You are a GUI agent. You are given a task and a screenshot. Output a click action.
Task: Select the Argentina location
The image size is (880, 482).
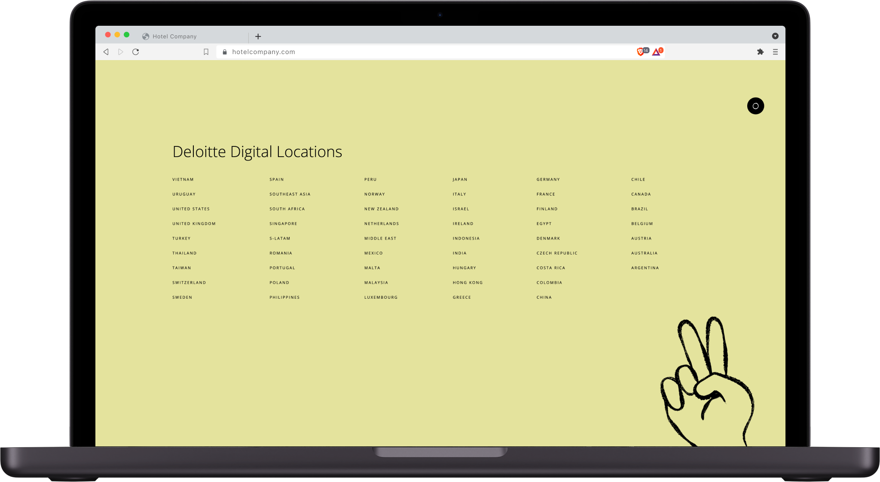[645, 268]
